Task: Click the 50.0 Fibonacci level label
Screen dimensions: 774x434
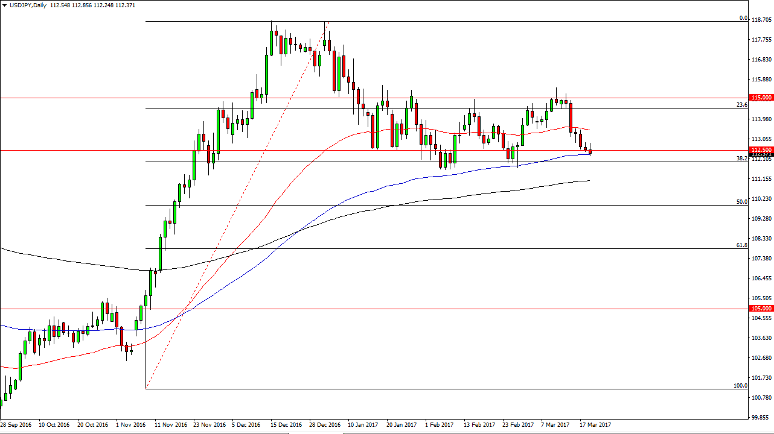Action: (742, 202)
